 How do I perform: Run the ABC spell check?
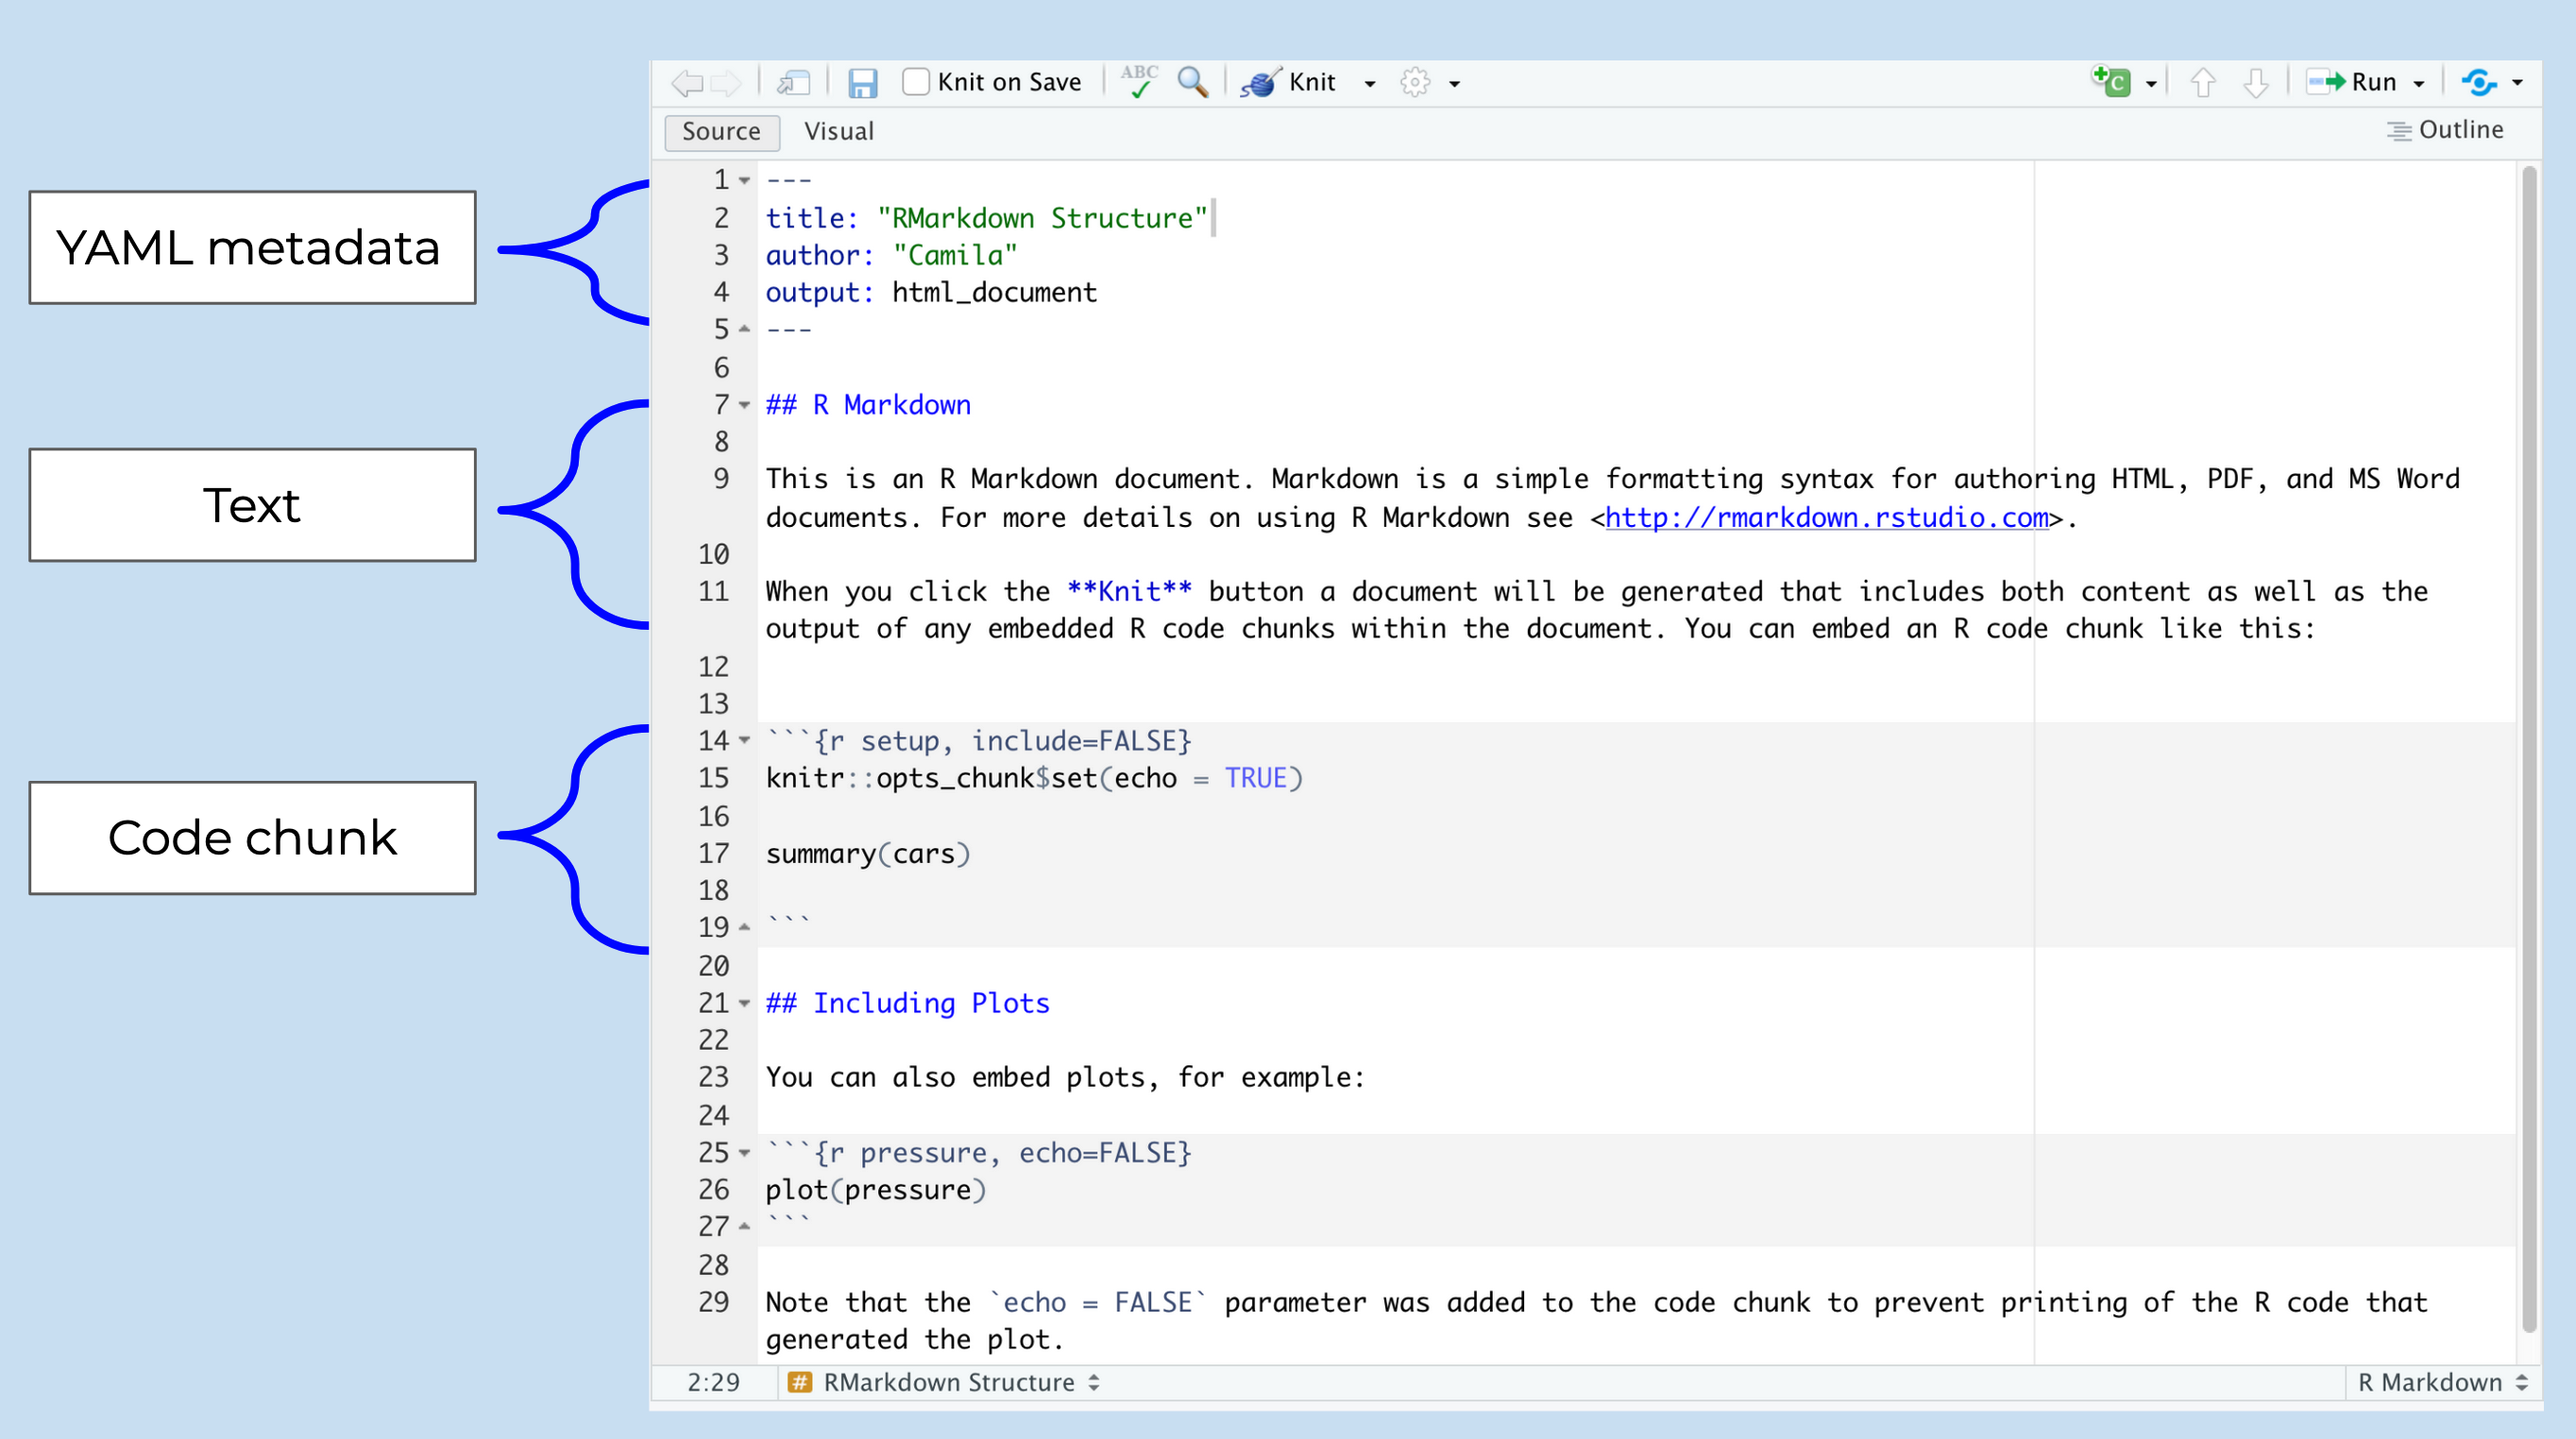point(1139,81)
